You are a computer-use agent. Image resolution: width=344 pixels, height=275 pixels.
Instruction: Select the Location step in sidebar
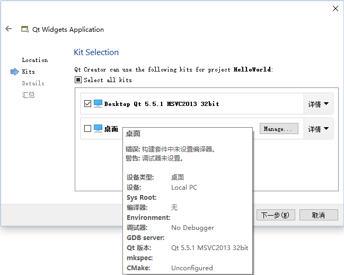click(x=34, y=60)
